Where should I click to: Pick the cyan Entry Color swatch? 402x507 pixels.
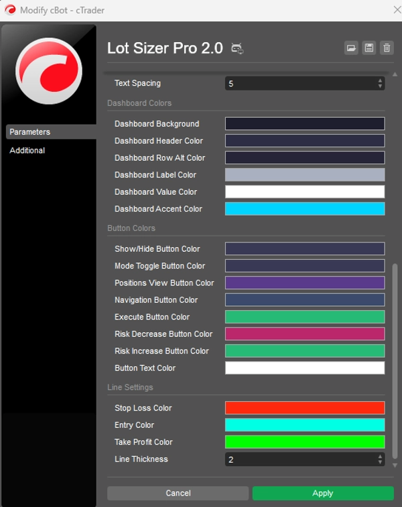coord(305,425)
